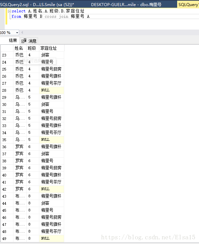This screenshot has height=244, width=199.
Task: Click 梅里号厨房 in row 46
Action: pos(52,217)
